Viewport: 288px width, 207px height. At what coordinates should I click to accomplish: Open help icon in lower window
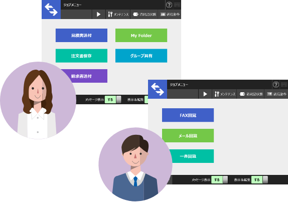click(x=275, y=85)
